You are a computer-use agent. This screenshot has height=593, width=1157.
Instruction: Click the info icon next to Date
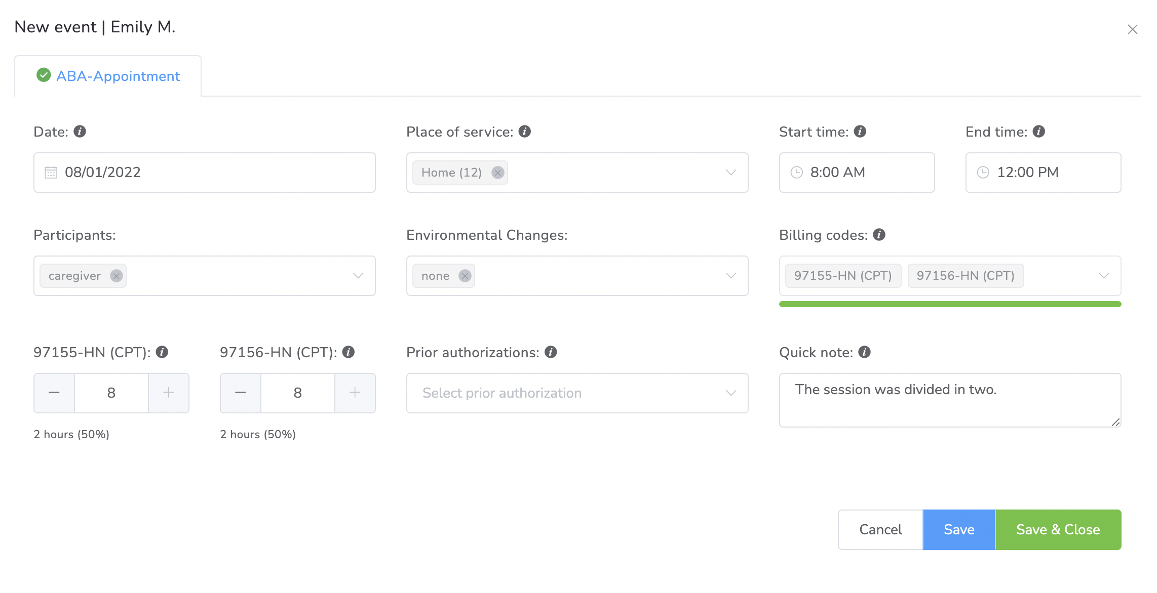click(80, 132)
